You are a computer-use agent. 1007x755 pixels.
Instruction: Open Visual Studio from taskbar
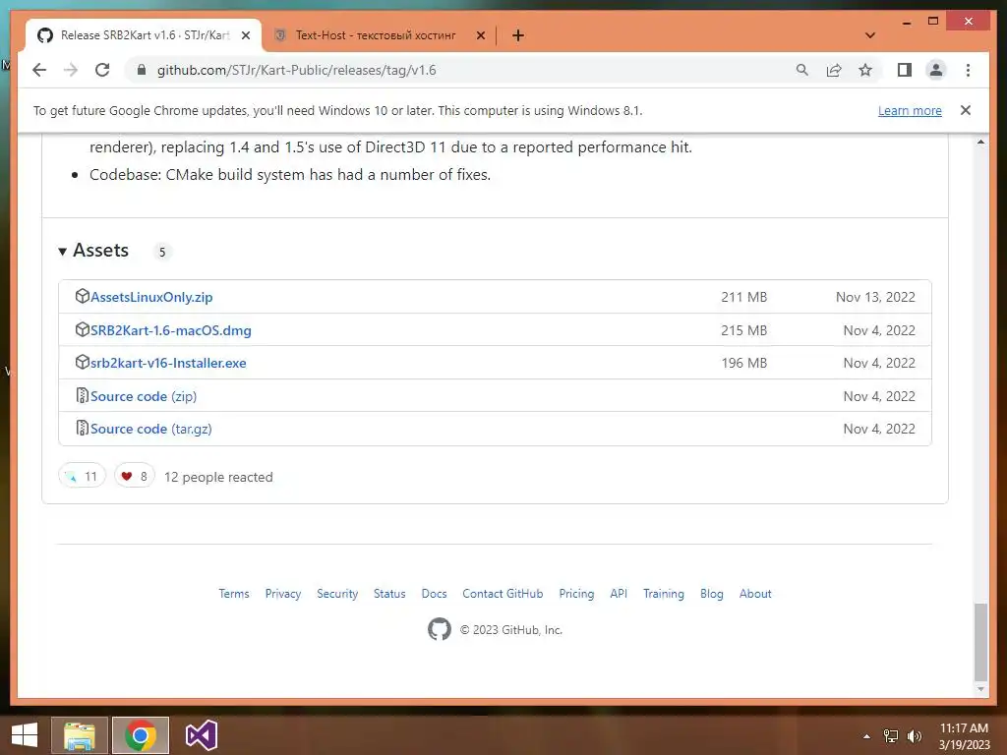click(x=201, y=735)
